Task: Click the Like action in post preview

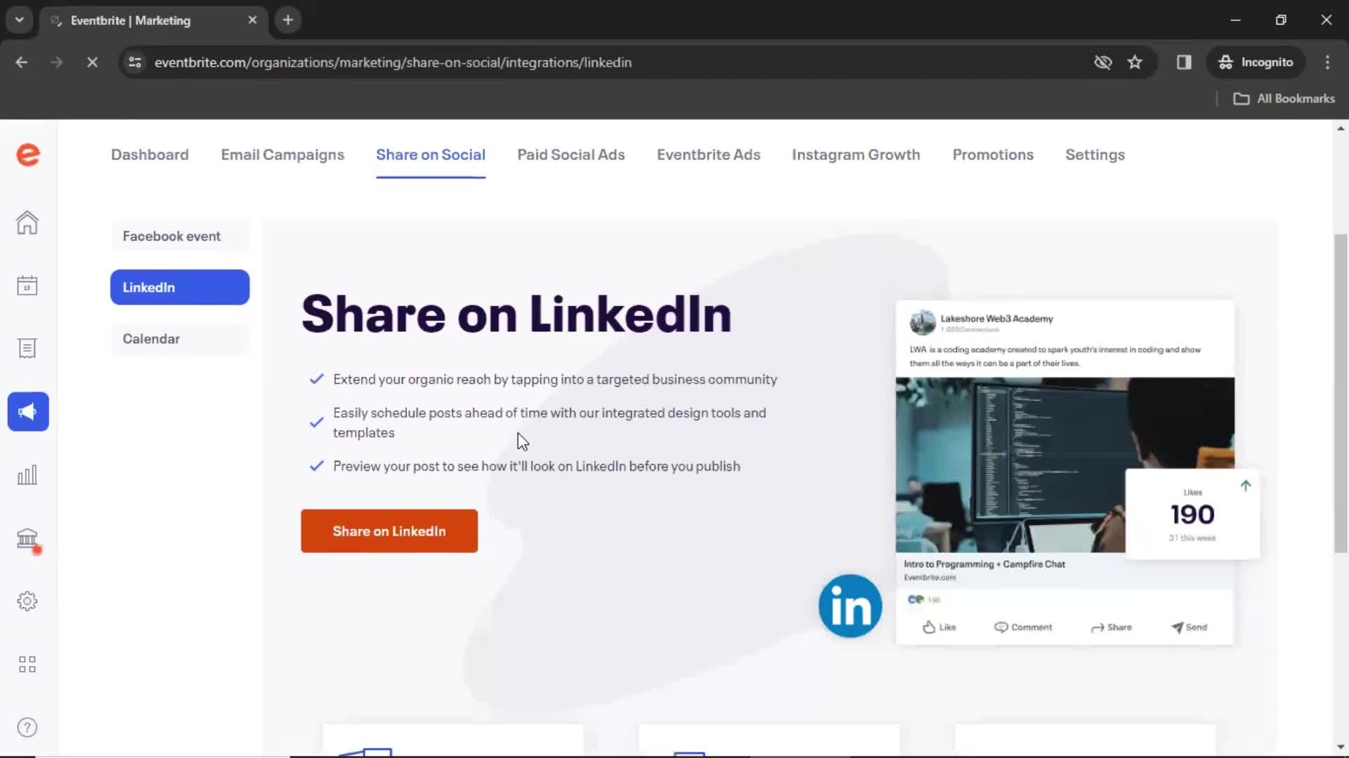Action: (939, 627)
